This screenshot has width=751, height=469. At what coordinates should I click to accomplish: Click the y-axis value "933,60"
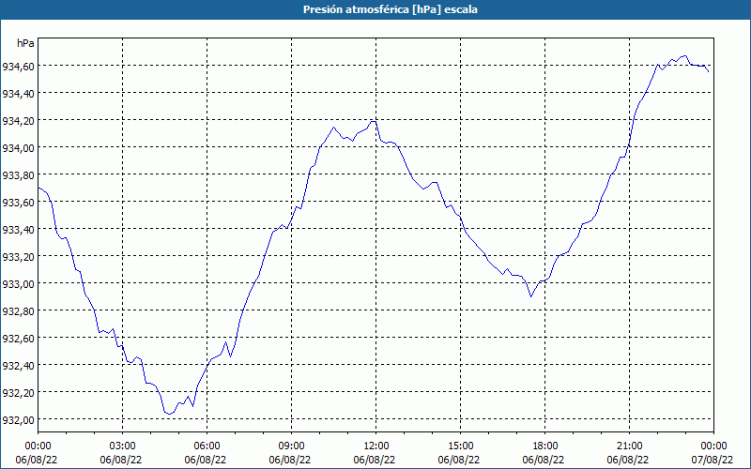18,203
